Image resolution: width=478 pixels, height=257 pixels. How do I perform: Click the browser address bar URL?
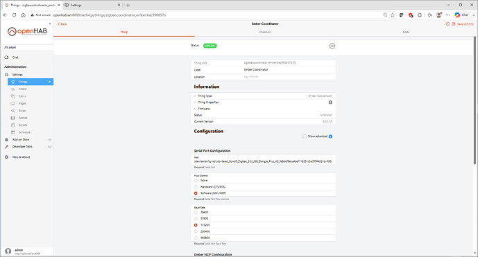pos(110,15)
